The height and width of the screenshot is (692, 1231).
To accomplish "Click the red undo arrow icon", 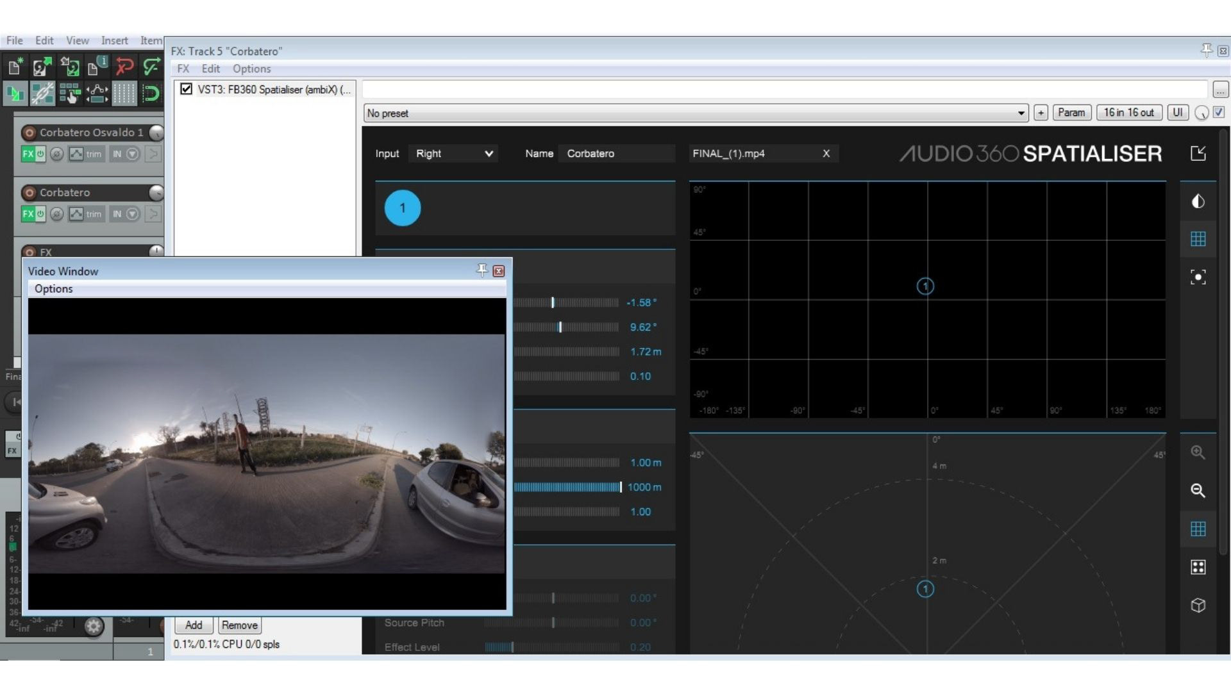I will pos(124,67).
